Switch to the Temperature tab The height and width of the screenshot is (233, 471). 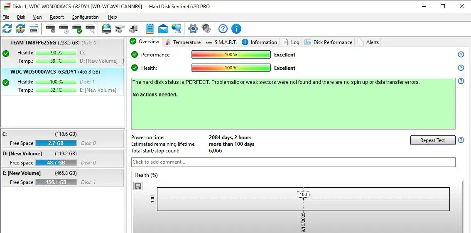(x=183, y=42)
